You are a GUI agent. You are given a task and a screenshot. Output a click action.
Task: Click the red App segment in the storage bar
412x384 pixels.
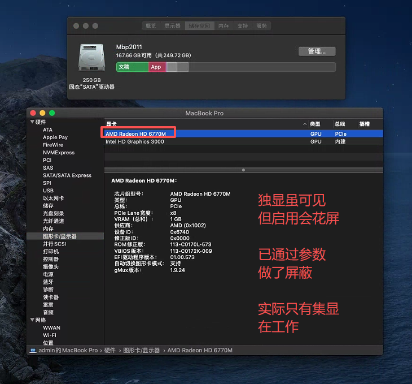pyautogui.click(x=157, y=67)
